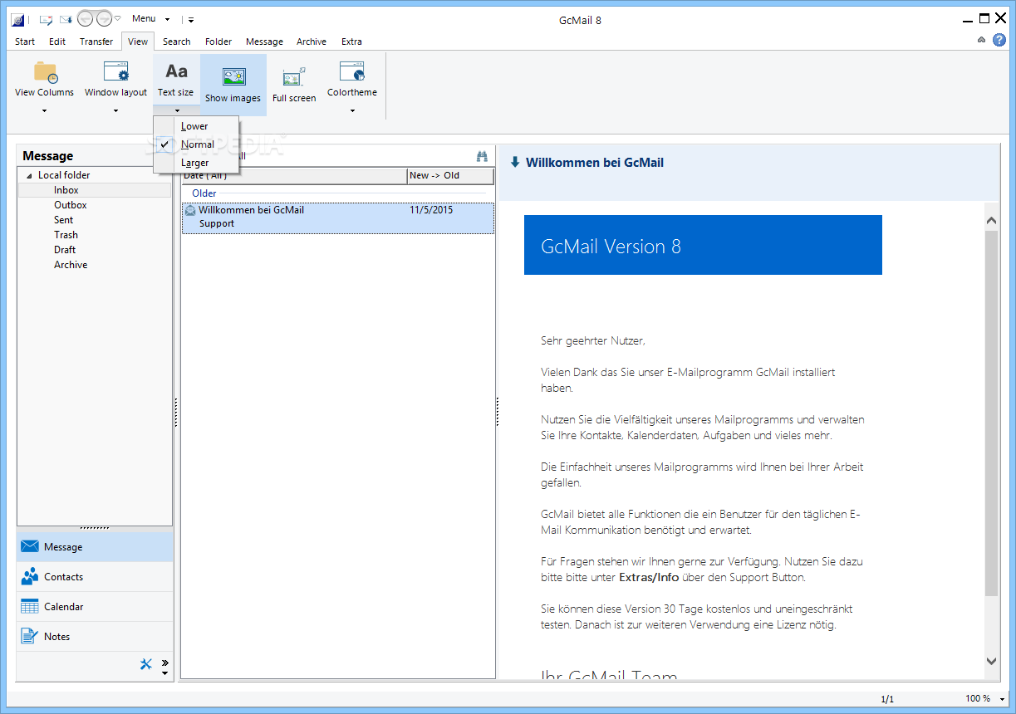Click the scroll down arrow in preview pane
The image size is (1016, 714).
tap(991, 661)
